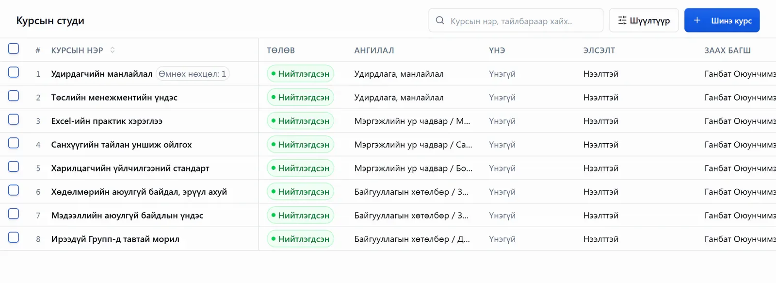
Task: Open course Удирдагчийн манлайлал
Action: click(x=102, y=74)
